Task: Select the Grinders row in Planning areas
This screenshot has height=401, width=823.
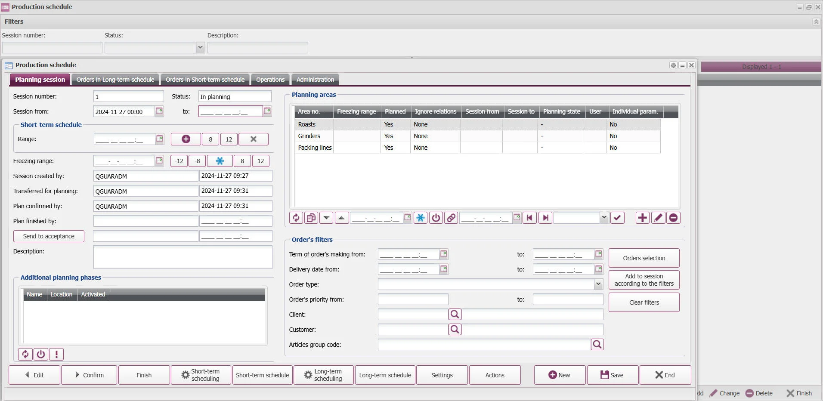Action: click(x=477, y=136)
